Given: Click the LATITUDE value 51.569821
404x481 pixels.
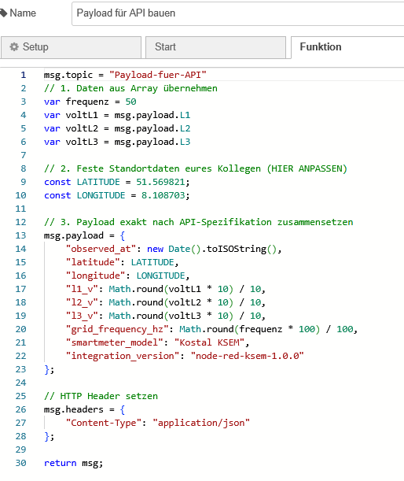Looking at the screenshot, I should pyautogui.click(x=160, y=182).
